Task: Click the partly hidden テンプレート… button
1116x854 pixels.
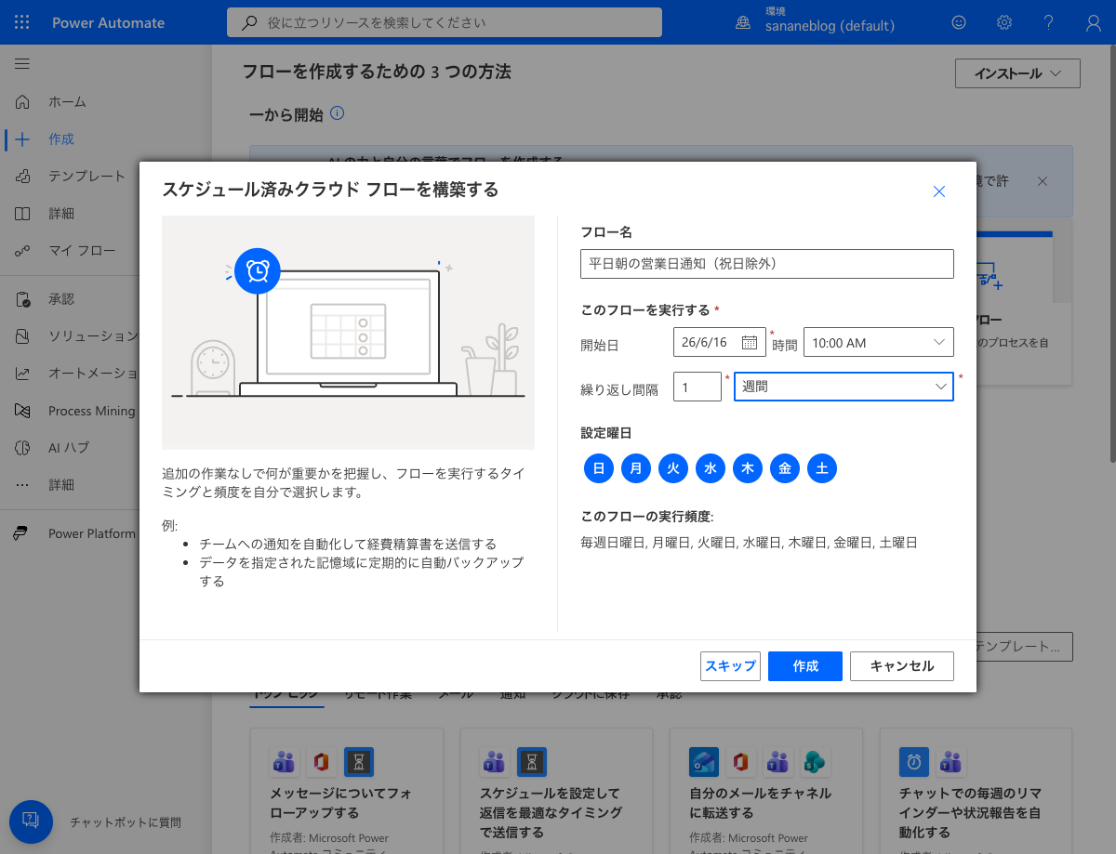Action: pos(1025,646)
